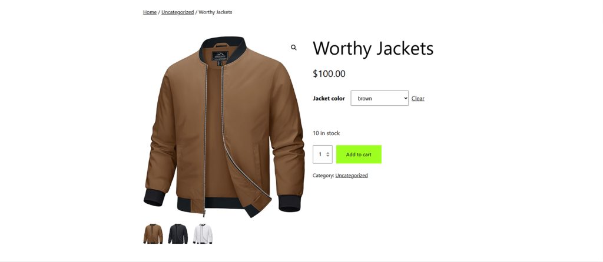The height and width of the screenshot is (262, 603).
Task: Go to Home via the breadcrumb
Action: pos(150,12)
